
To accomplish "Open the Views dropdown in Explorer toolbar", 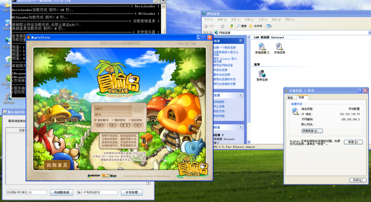I will tap(269, 26).
